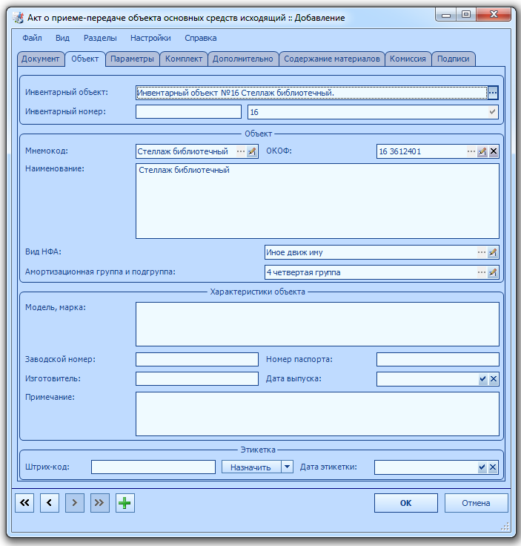521x546 pixels.
Task: Go to first record with double-left arrow
Action: 24,503
